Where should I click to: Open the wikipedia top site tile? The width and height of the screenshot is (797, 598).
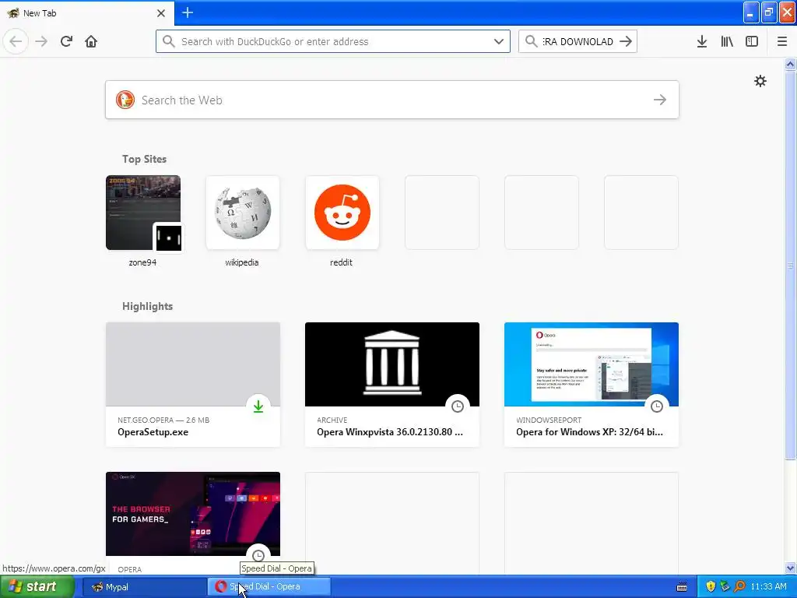(x=243, y=213)
